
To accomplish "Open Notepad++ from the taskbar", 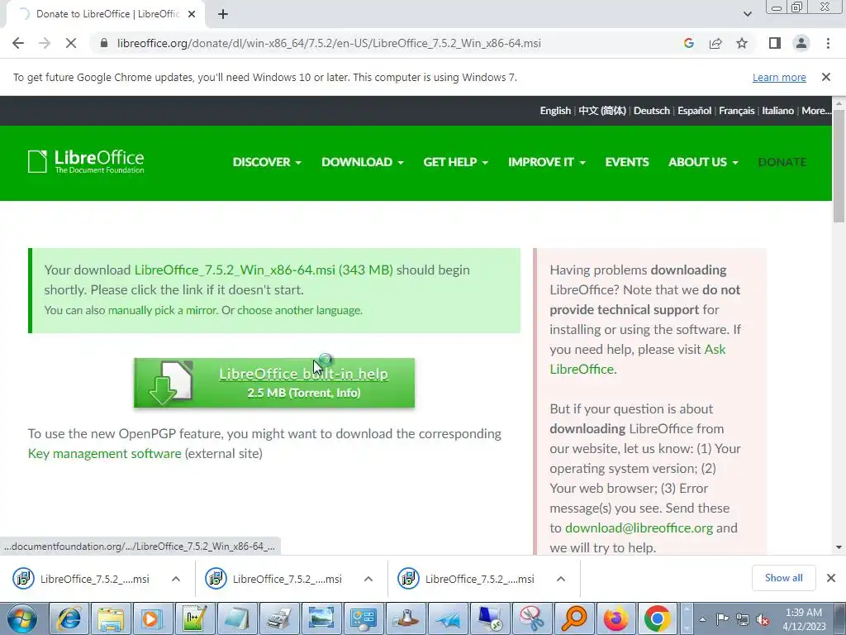I will click(x=194, y=618).
